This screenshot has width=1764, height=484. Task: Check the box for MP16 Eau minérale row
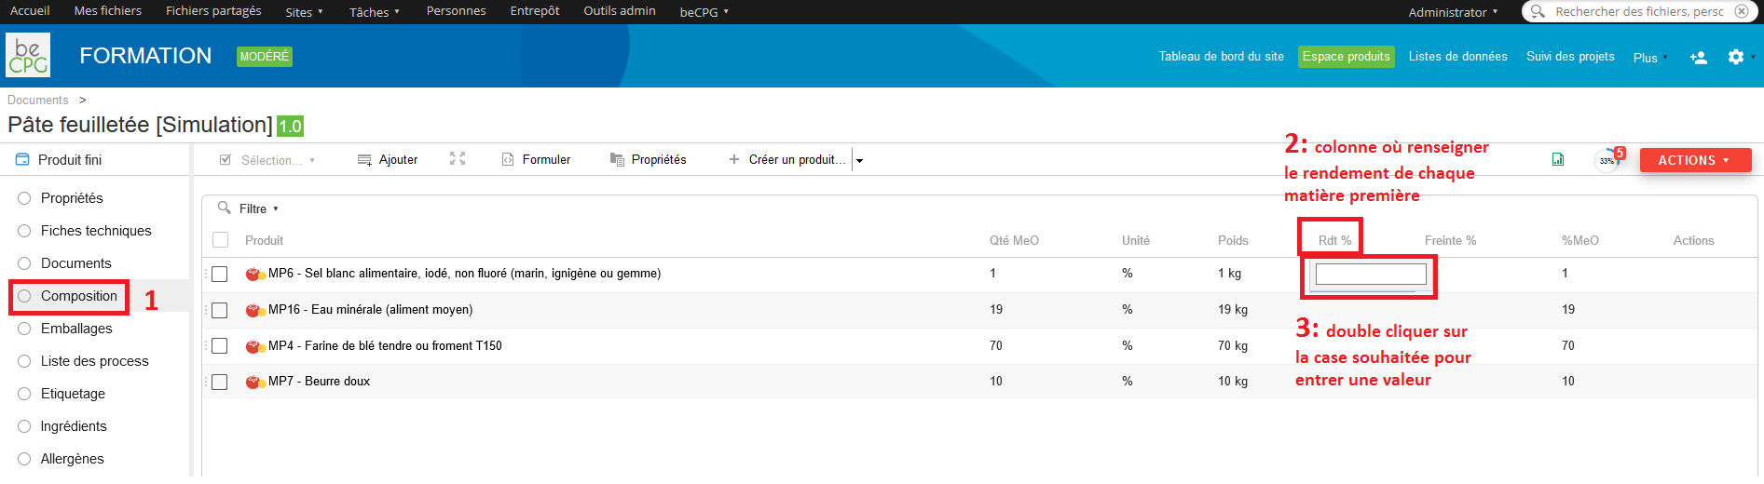click(220, 310)
